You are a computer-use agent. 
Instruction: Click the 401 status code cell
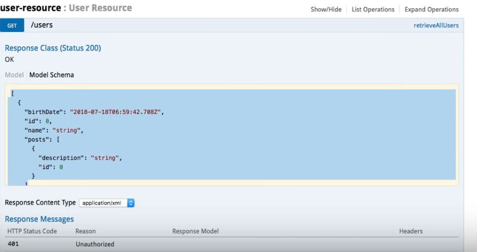click(13, 244)
